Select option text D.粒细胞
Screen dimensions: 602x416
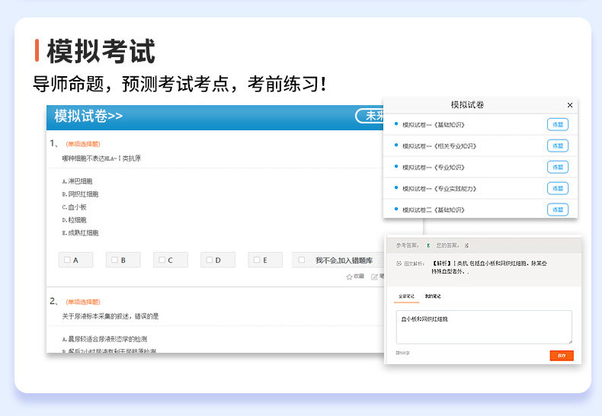point(74,220)
